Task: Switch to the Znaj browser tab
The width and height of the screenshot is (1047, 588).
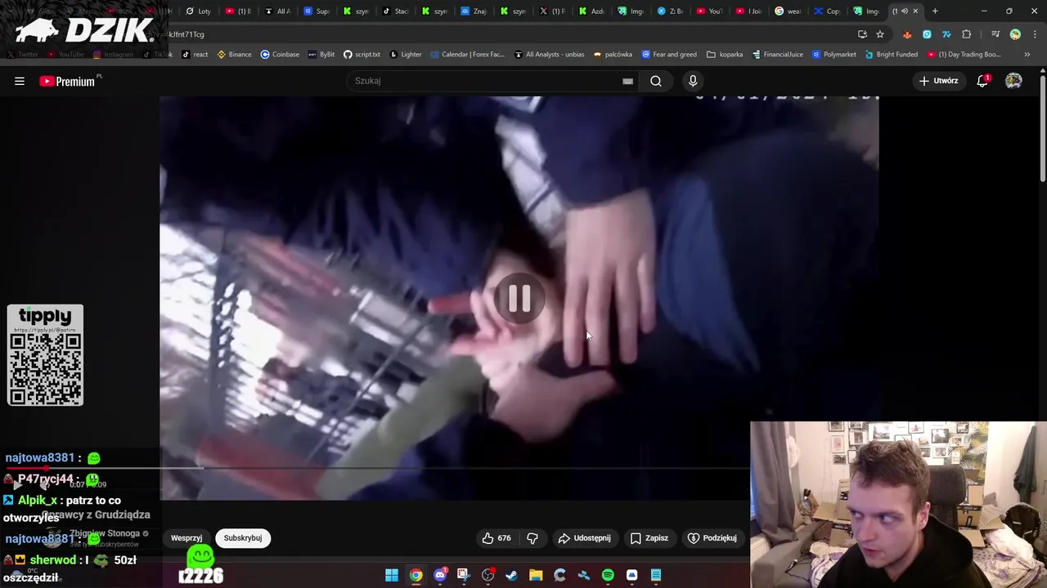Action: pos(474,11)
